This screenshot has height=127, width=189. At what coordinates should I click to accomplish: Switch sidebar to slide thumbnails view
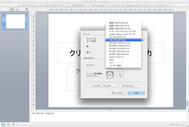click(x=12, y=9)
